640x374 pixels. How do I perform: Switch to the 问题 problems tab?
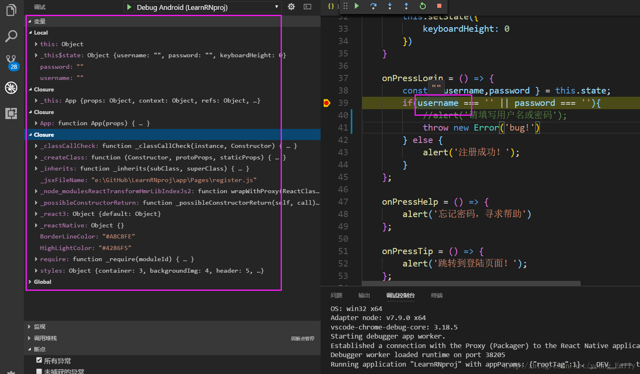click(336, 295)
